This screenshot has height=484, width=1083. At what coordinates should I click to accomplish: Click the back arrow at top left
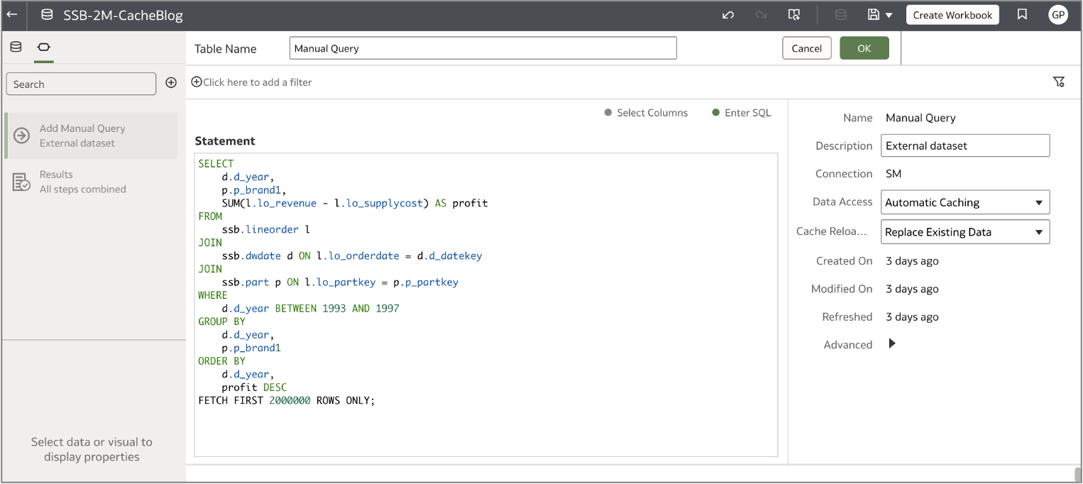pyautogui.click(x=12, y=14)
